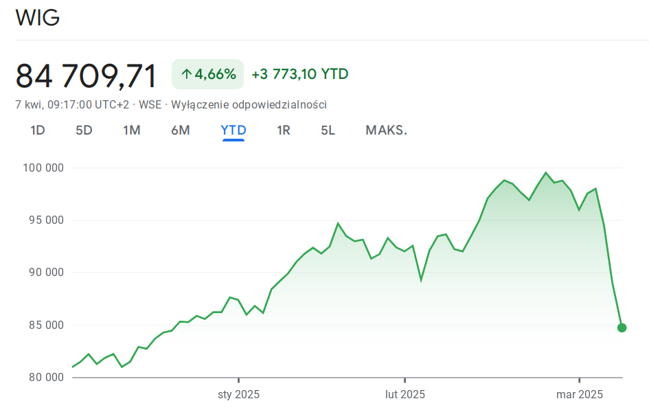Image resolution: width=649 pixels, height=412 pixels.
Task: Open the 1R one-year range
Action: point(284,130)
